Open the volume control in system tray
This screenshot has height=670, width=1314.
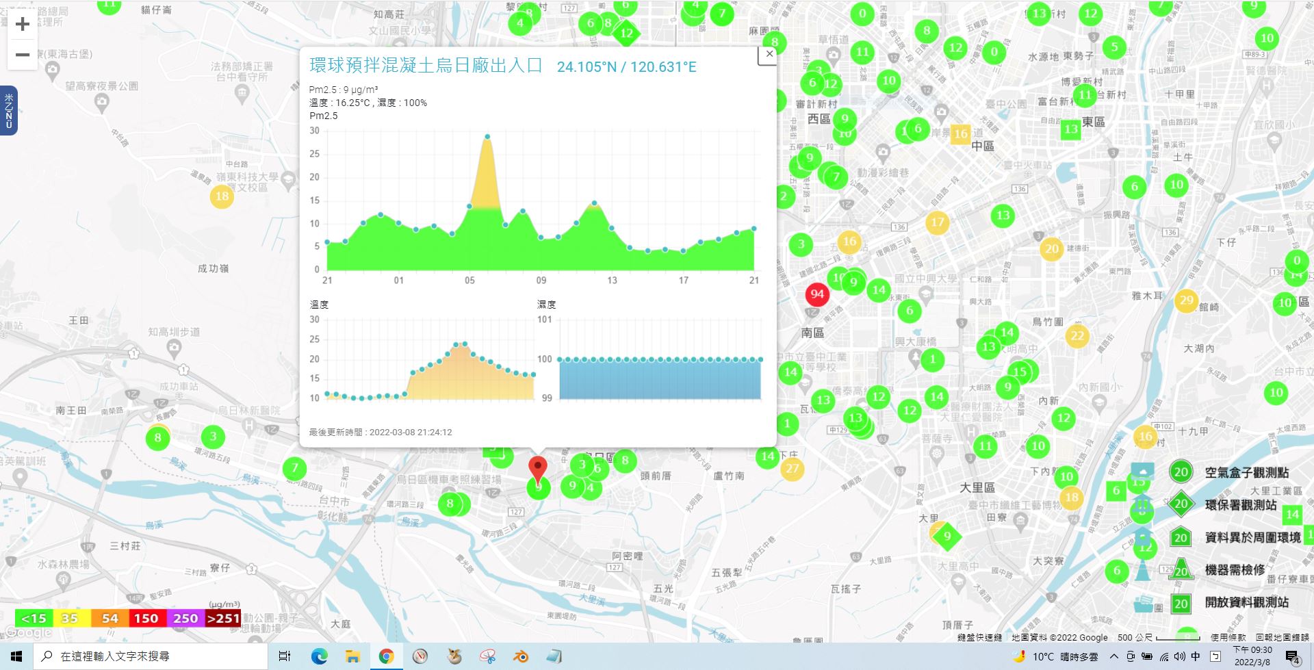pyautogui.click(x=1180, y=656)
